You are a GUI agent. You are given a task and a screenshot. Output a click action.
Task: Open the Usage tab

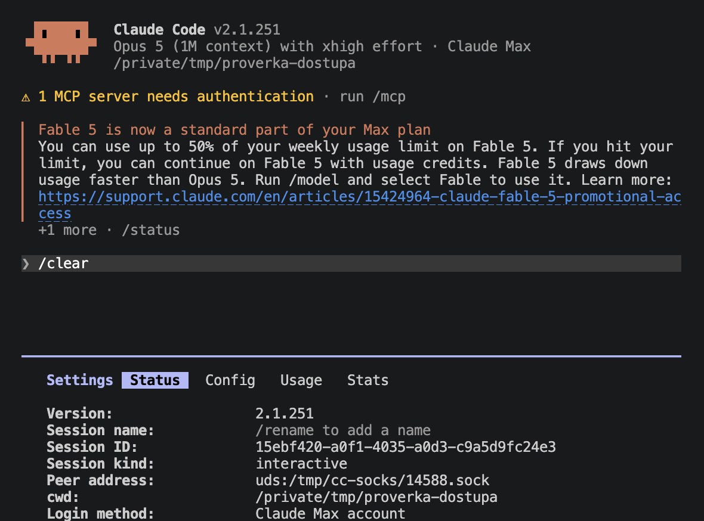tap(301, 380)
